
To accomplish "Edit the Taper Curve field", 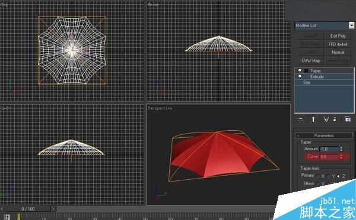I will (329, 156).
